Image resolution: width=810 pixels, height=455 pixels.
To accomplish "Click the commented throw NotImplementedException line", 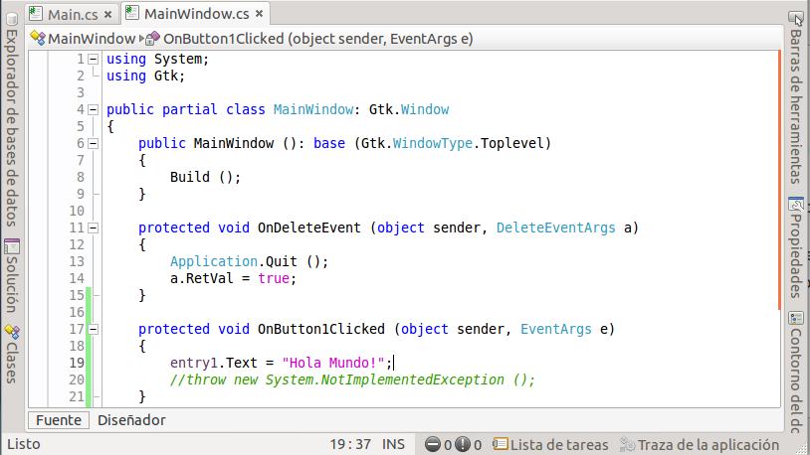I will click(352, 380).
